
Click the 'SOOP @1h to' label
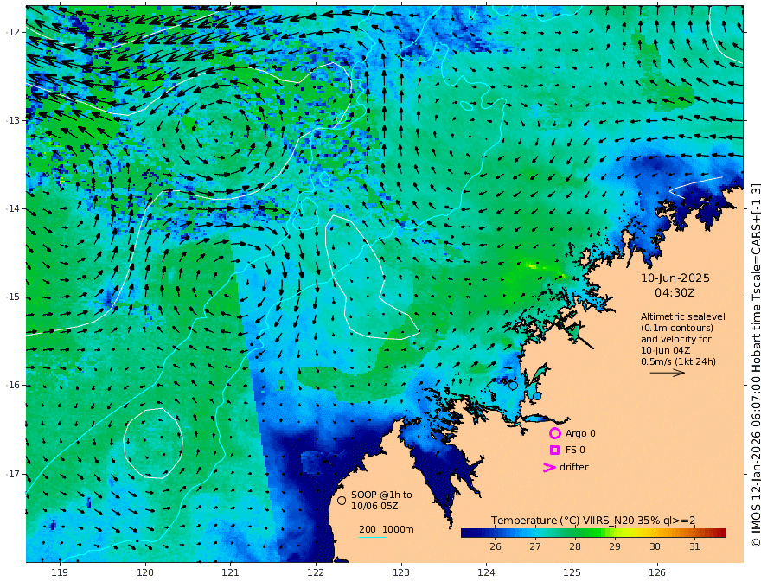pos(381,495)
